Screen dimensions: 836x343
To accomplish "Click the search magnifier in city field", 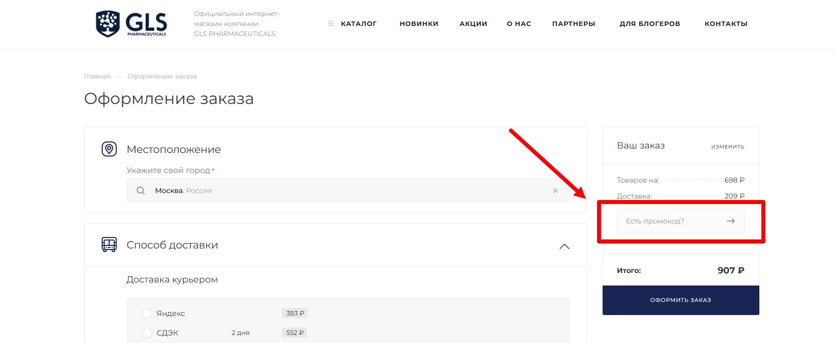I will click(141, 190).
